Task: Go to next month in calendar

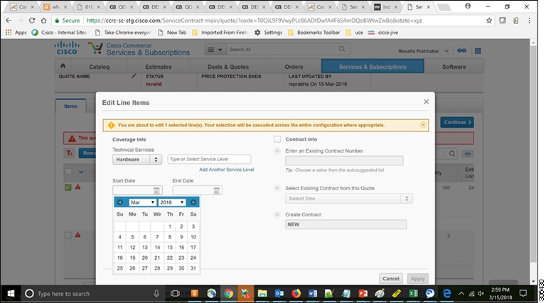Action: click(x=193, y=202)
